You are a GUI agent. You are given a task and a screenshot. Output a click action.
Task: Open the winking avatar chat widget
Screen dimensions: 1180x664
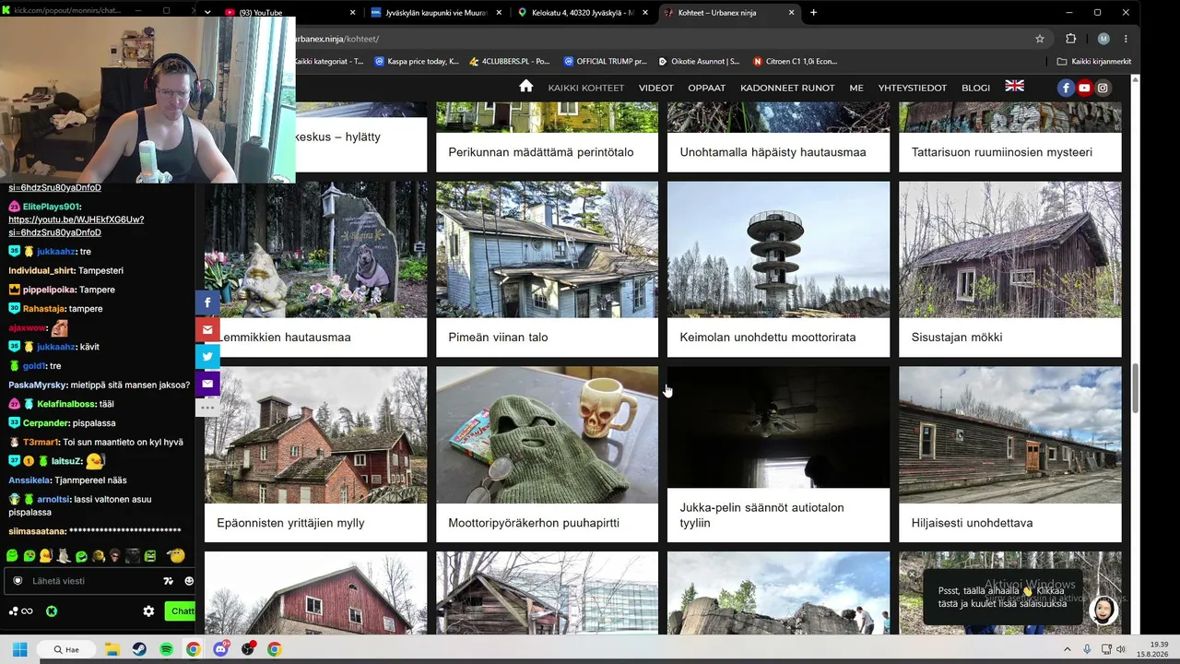(x=1103, y=610)
